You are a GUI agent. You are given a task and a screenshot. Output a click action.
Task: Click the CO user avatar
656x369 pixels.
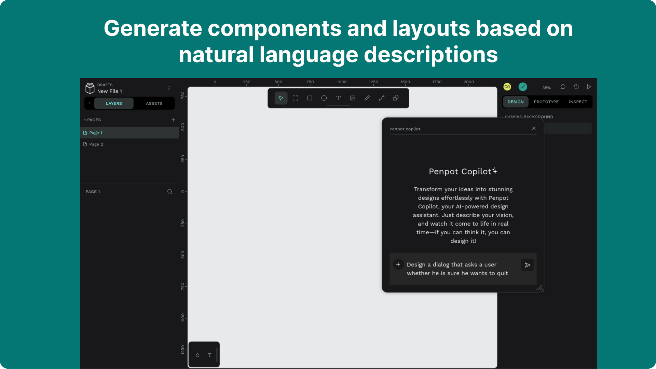point(507,87)
